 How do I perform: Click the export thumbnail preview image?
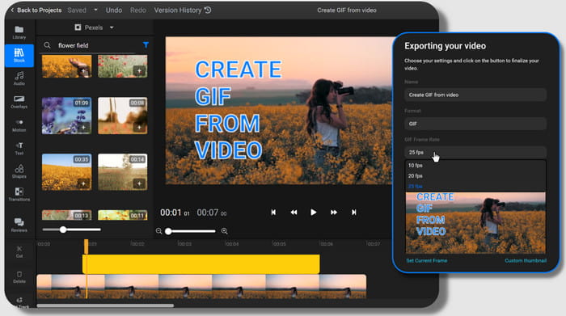(475, 222)
